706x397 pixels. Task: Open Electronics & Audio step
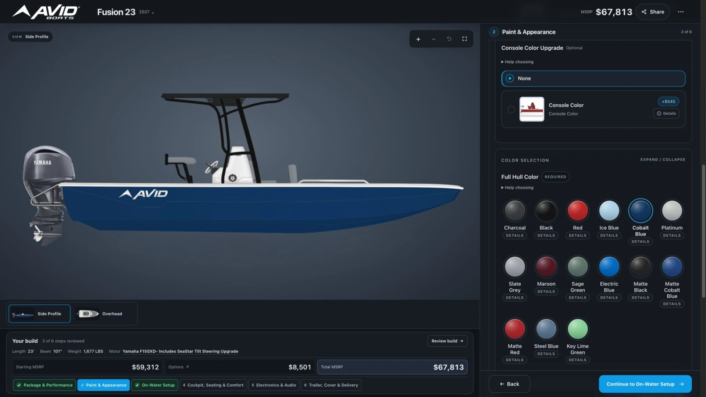tap(274, 385)
